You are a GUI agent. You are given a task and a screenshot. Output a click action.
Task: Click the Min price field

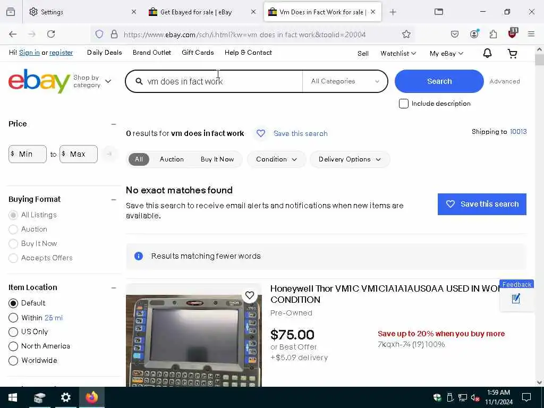[28, 154]
